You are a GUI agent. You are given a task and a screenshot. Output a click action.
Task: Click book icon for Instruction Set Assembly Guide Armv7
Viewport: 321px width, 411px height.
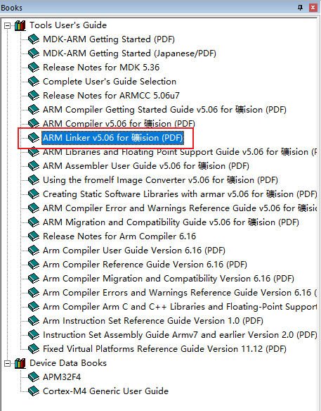(x=34, y=335)
